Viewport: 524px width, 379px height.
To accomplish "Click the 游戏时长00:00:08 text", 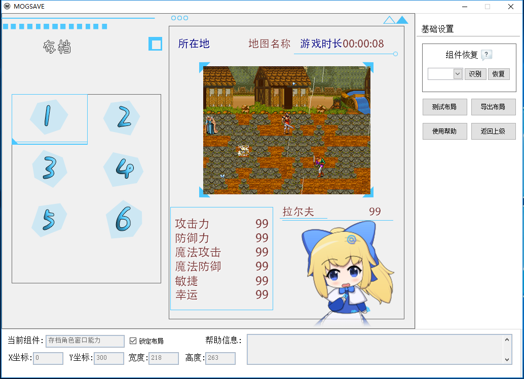I will pos(342,44).
